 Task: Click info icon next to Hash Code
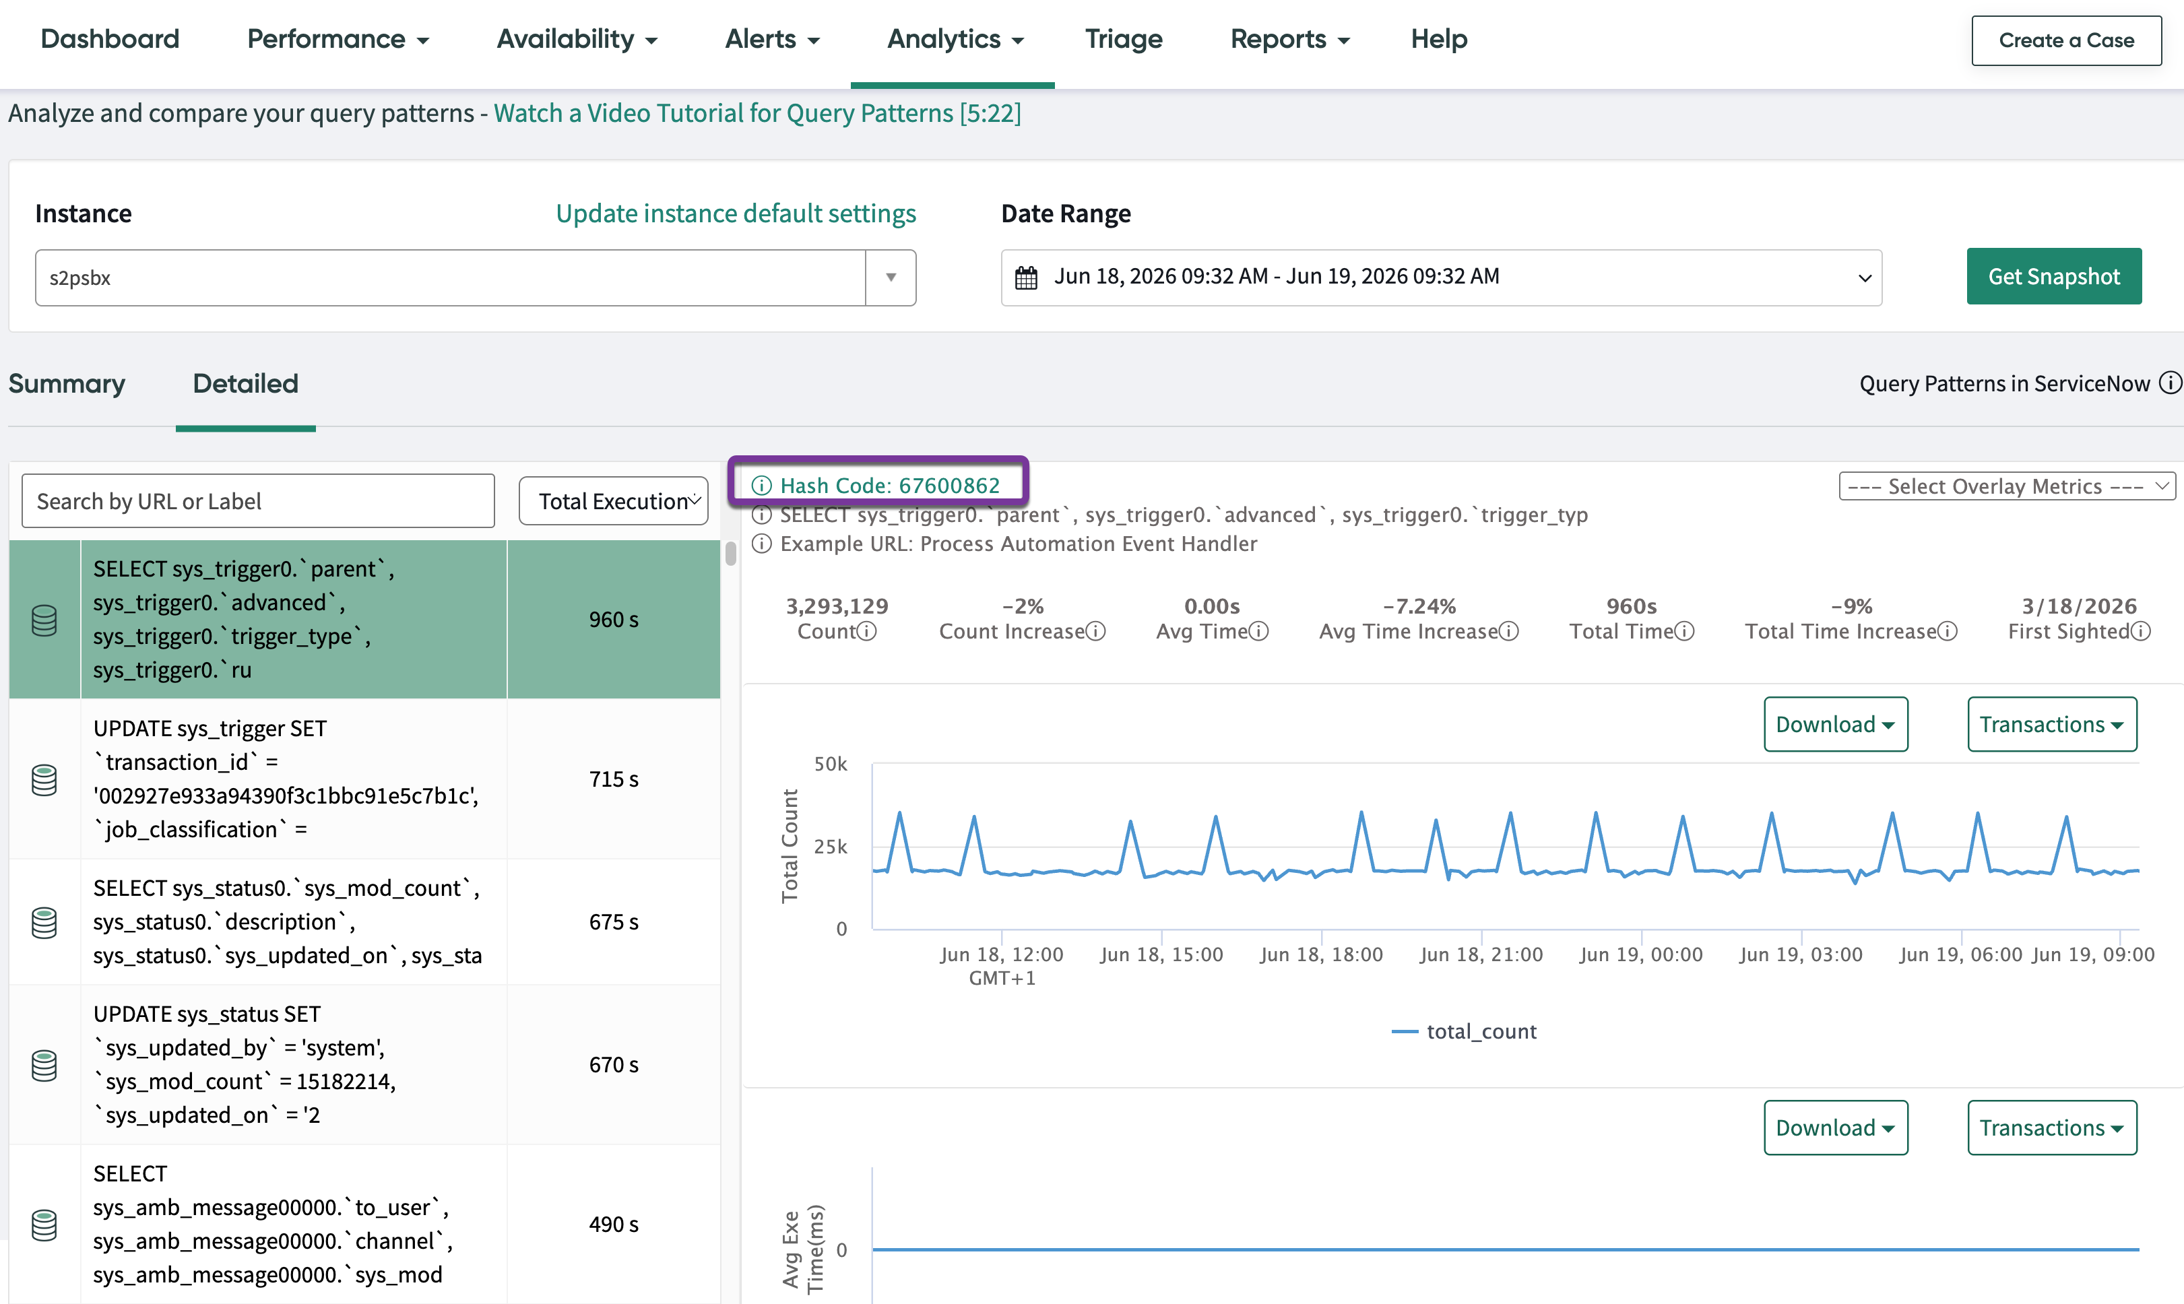click(761, 485)
